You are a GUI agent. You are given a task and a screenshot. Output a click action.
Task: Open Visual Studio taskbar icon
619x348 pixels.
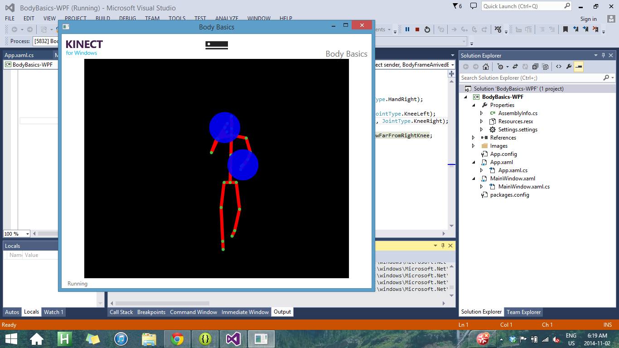233,339
